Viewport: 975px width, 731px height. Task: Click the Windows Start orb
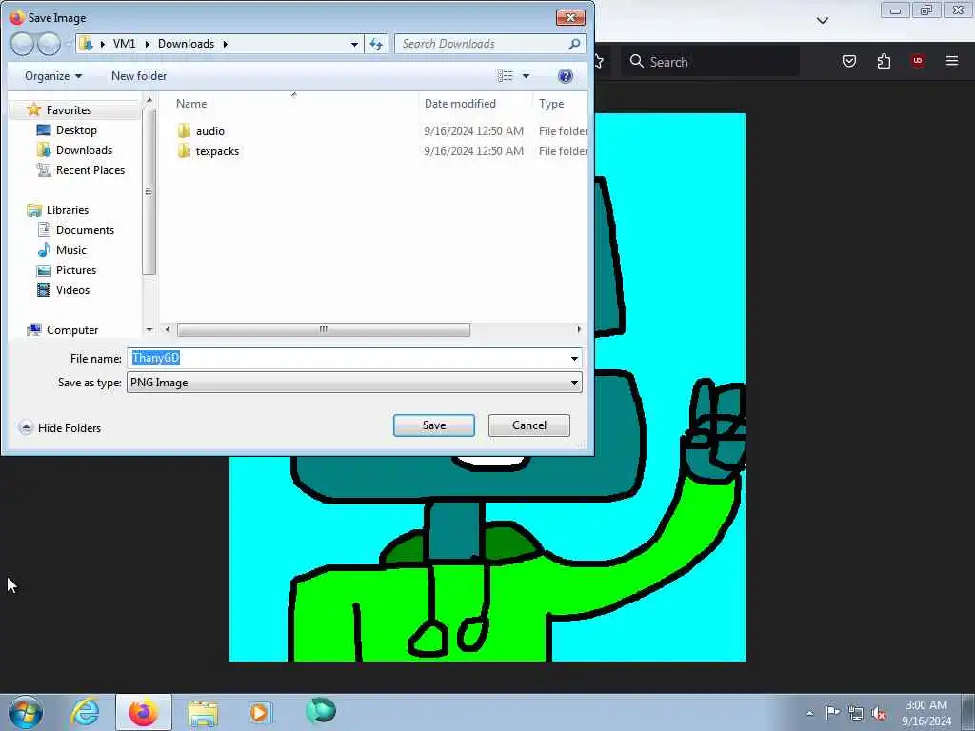point(26,712)
